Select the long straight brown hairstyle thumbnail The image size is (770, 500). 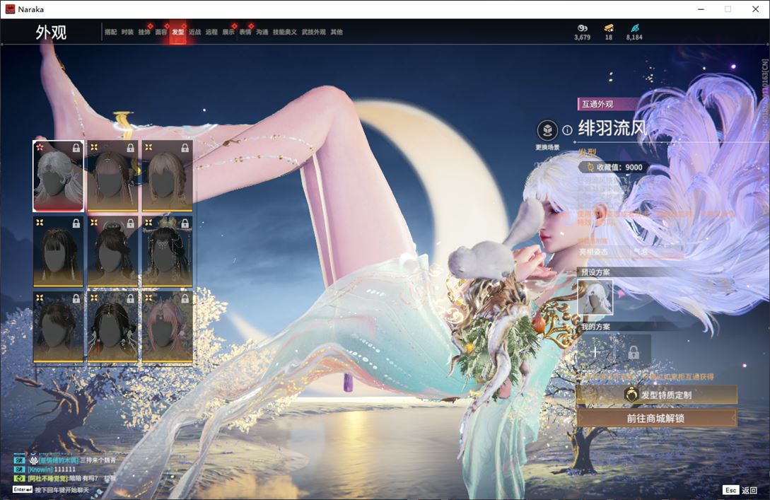(112, 176)
